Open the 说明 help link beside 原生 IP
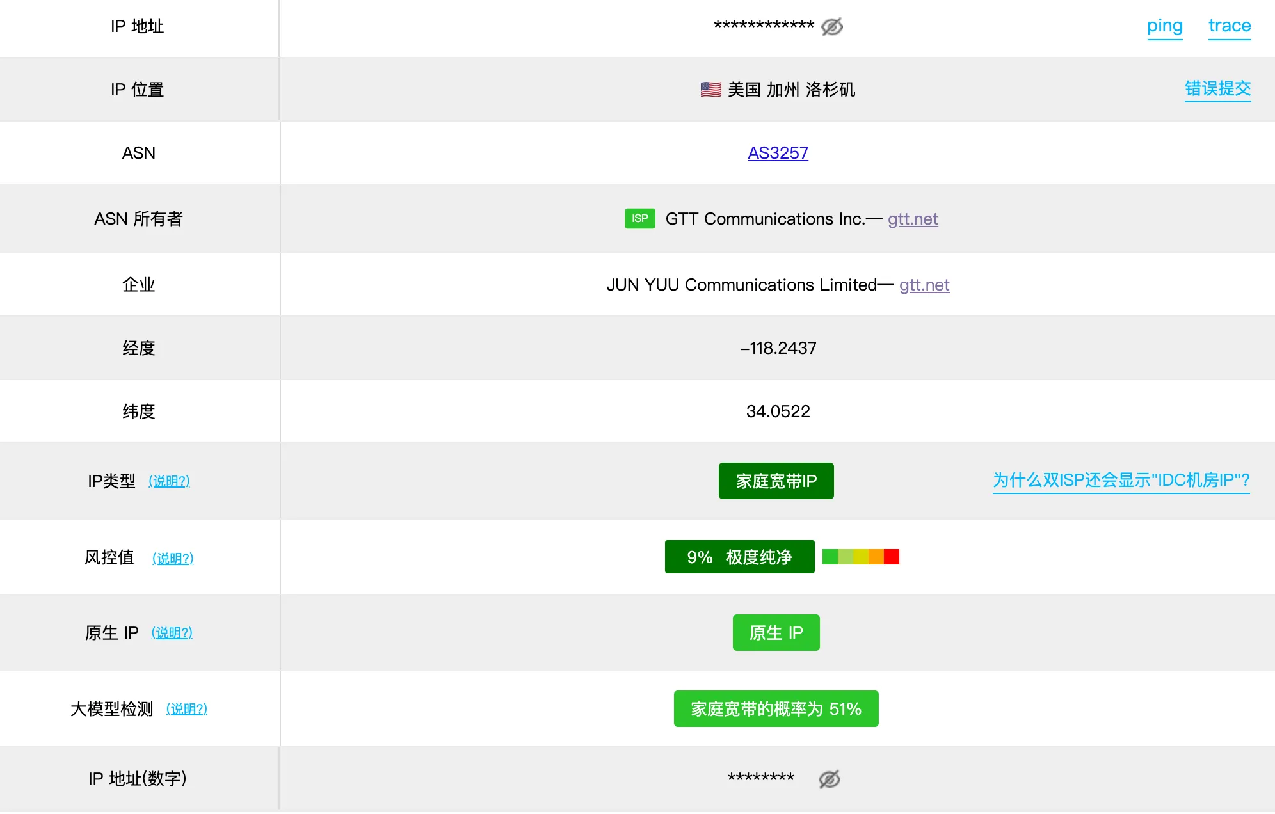Screen dimensions: 1275x814 point(172,633)
